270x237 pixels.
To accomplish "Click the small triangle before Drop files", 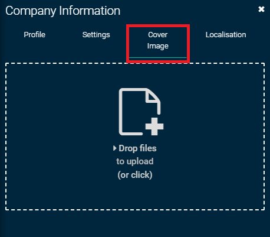I will 115,148.
